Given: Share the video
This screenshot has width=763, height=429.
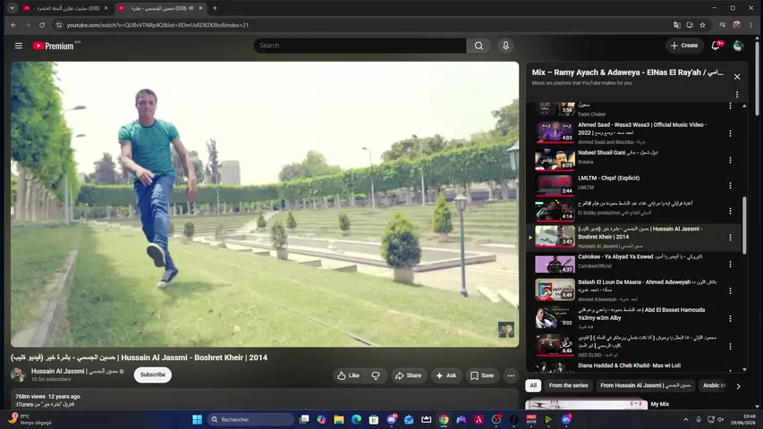Looking at the screenshot, I should (408, 375).
